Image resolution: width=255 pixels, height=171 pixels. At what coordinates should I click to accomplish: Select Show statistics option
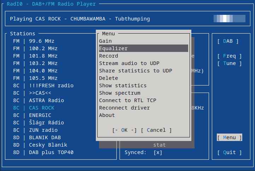[x=144, y=85]
